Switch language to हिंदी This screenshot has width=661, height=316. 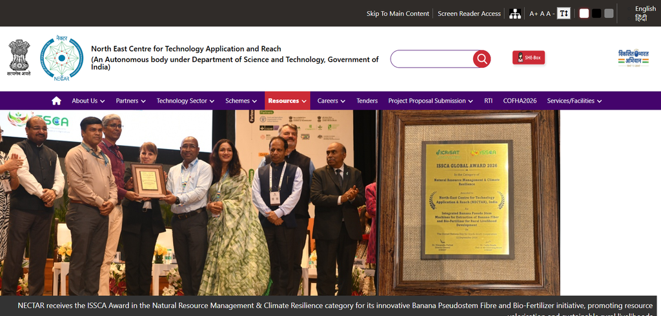click(641, 18)
